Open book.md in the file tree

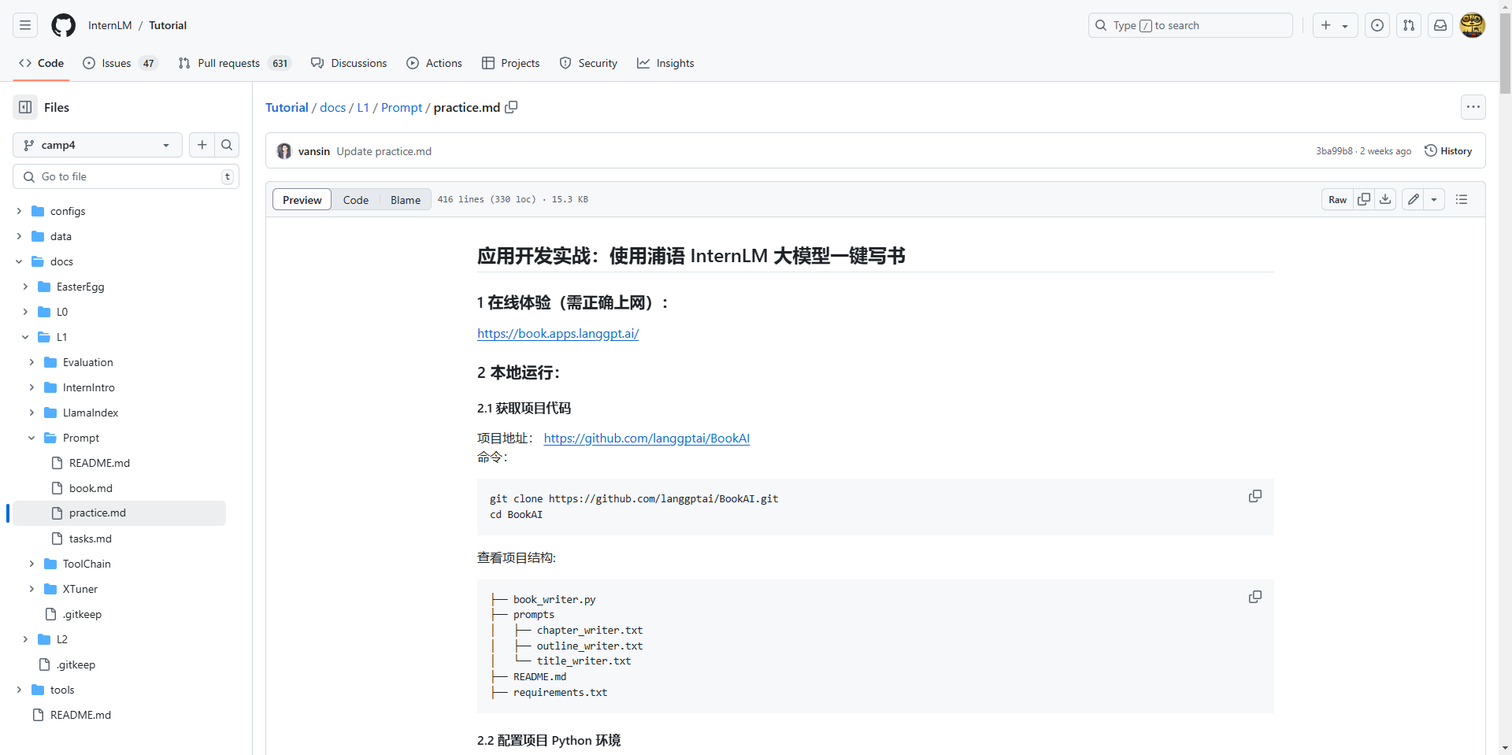[91, 488]
